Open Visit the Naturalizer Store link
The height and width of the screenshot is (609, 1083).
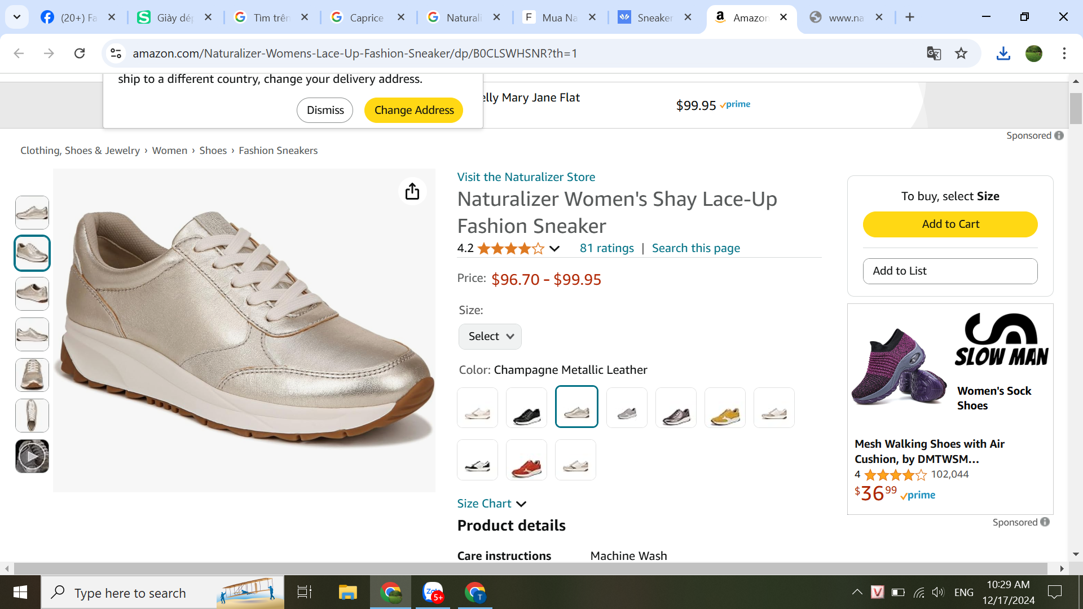pyautogui.click(x=526, y=177)
